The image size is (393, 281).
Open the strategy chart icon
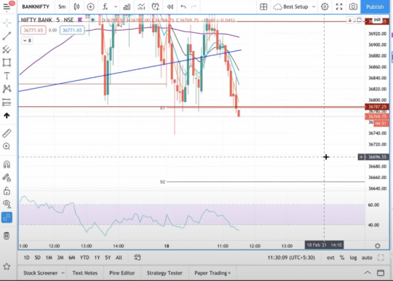pos(141,7)
